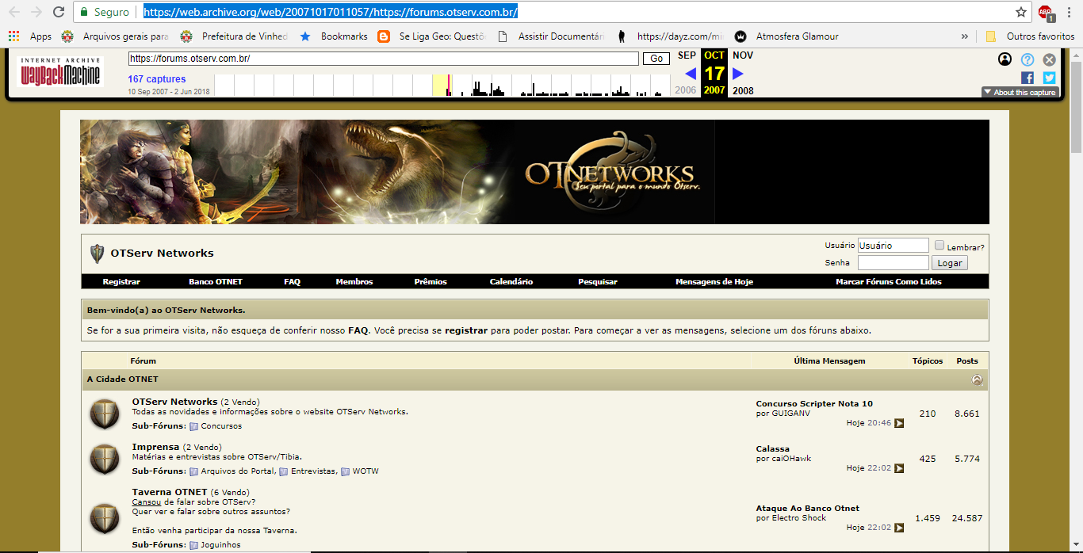Click Marcar Fóruns Como Lidos

889,282
